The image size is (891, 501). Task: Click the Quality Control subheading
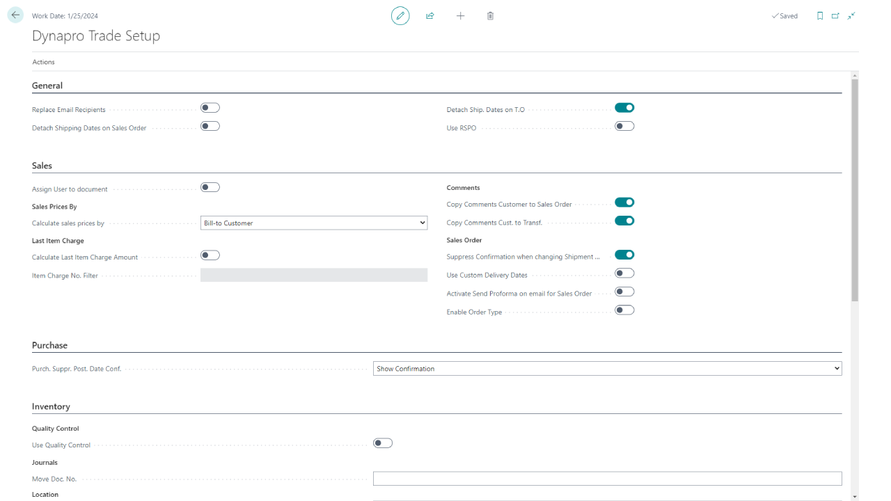click(56, 429)
